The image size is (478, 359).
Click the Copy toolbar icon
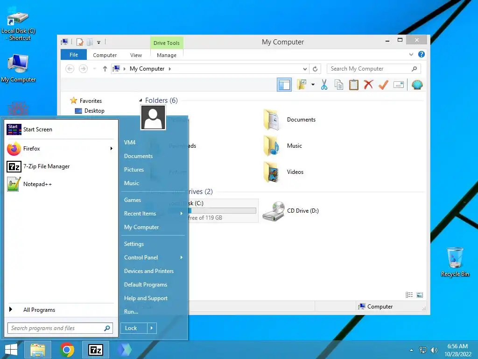(x=339, y=85)
